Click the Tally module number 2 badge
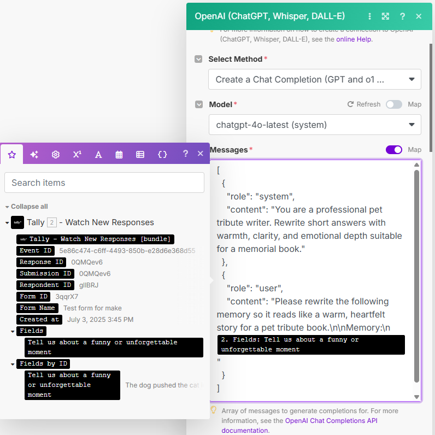 (x=52, y=222)
